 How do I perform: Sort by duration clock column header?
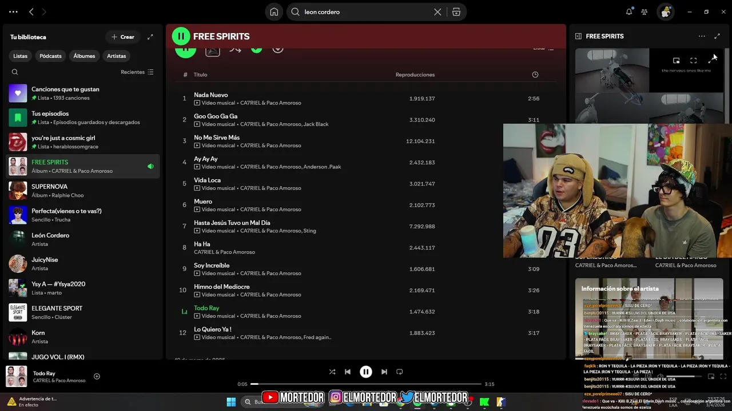tap(535, 75)
